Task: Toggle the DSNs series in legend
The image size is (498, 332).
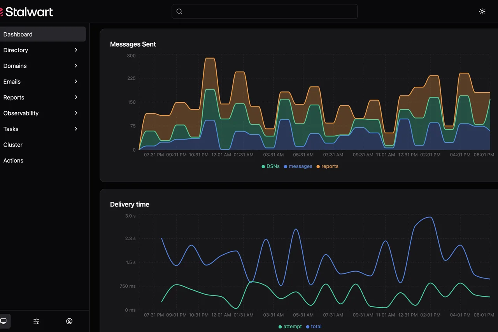Action: pyautogui.click(x=270, y=166)
